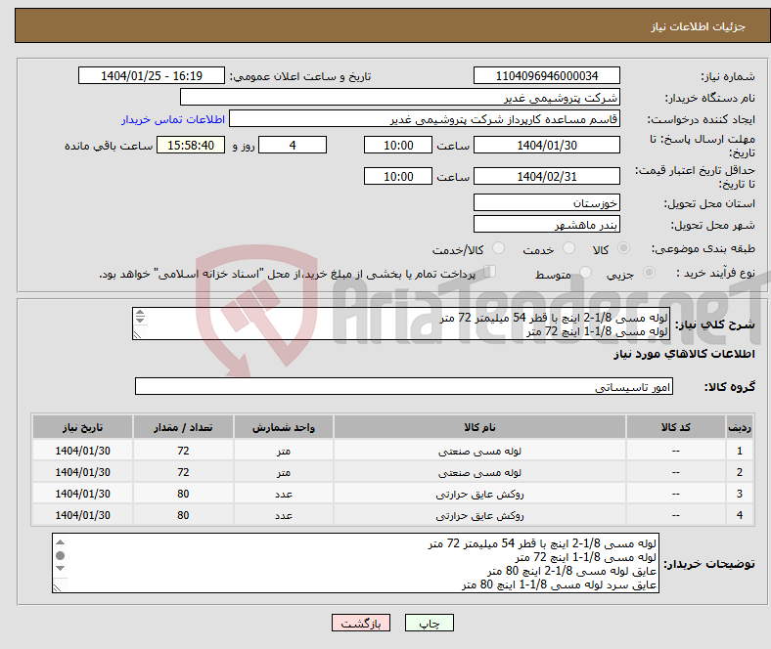The height and width of the screenshot is (649, 771).
Task: Click unit متر in row 2
Action: (284, 473)
